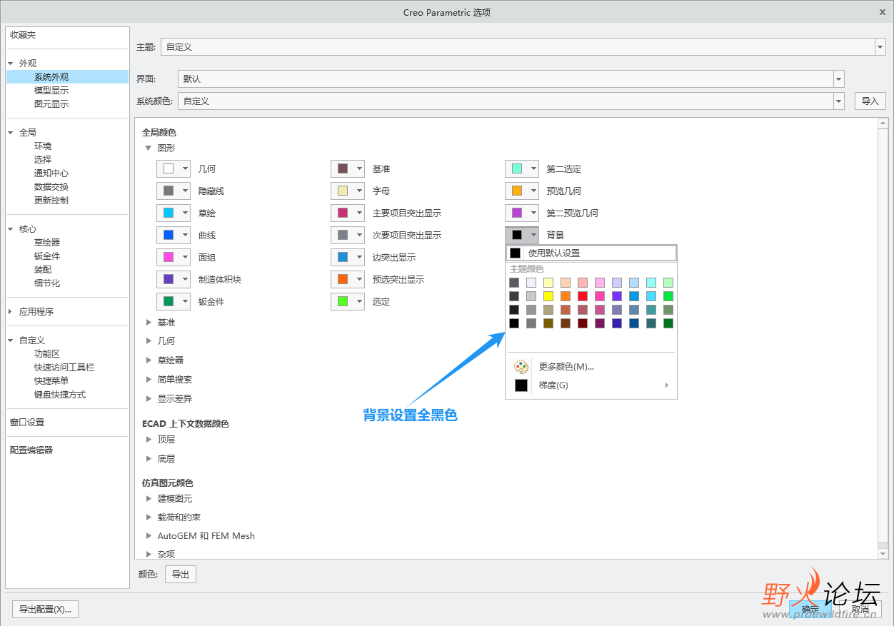Screen dimensions: 894x626
Task: Click the 导出 colors button
Action: point(181,575)
